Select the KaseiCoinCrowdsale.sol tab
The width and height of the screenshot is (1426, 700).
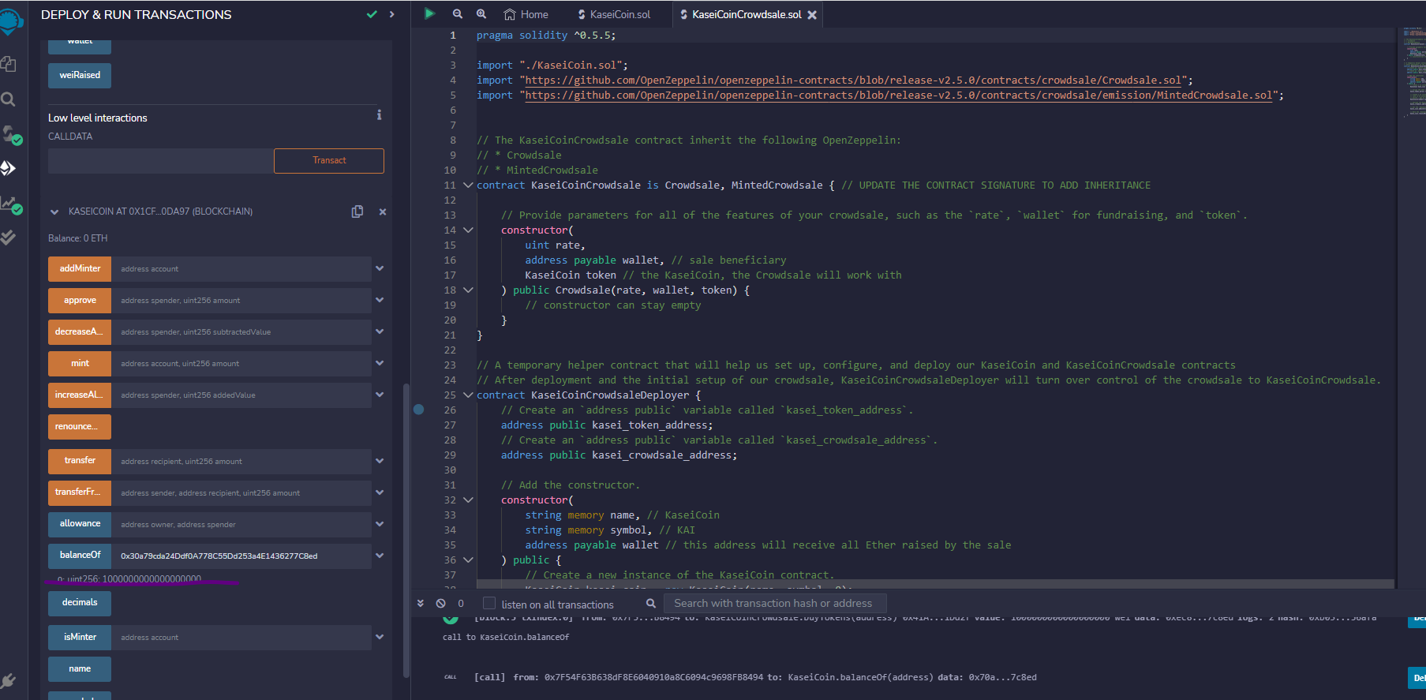click(x=747, y=14)
